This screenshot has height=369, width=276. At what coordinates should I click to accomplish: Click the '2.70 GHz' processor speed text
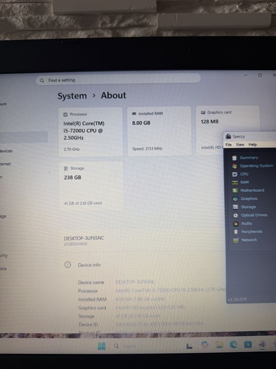(x=71, y=149)
